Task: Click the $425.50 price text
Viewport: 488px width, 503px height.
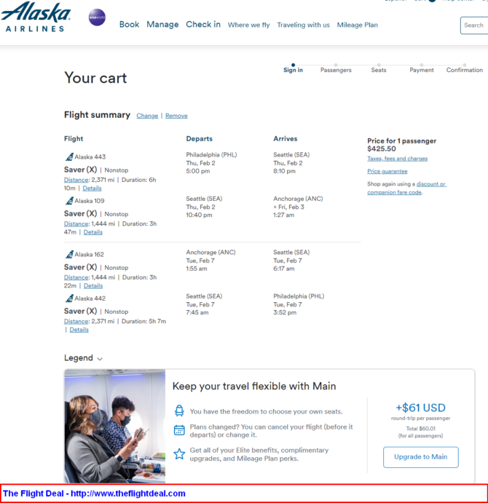Action: (382, 148)
